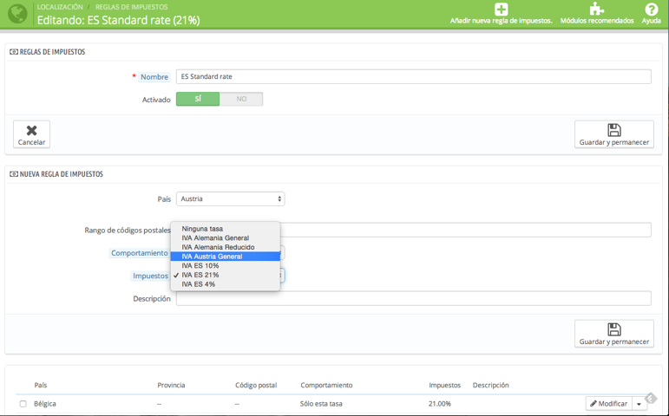Choose IVA Alemania Reducido option
This screenshot has height=416, width=669.
[226, 247]
